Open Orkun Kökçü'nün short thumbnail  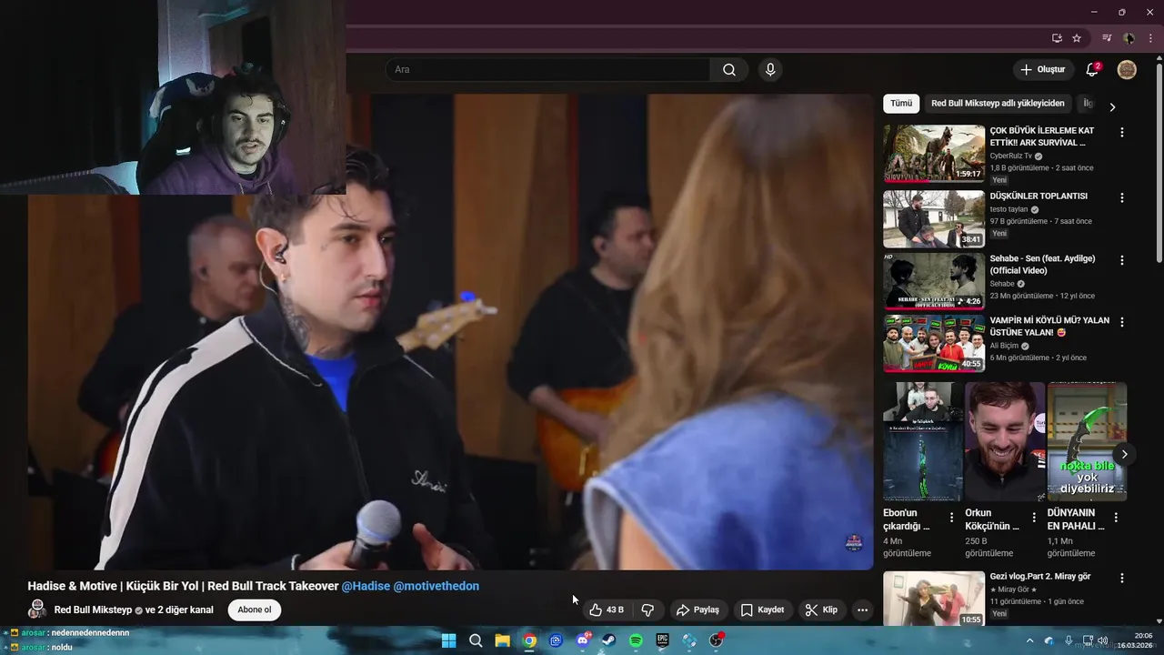pos(1005,441)
